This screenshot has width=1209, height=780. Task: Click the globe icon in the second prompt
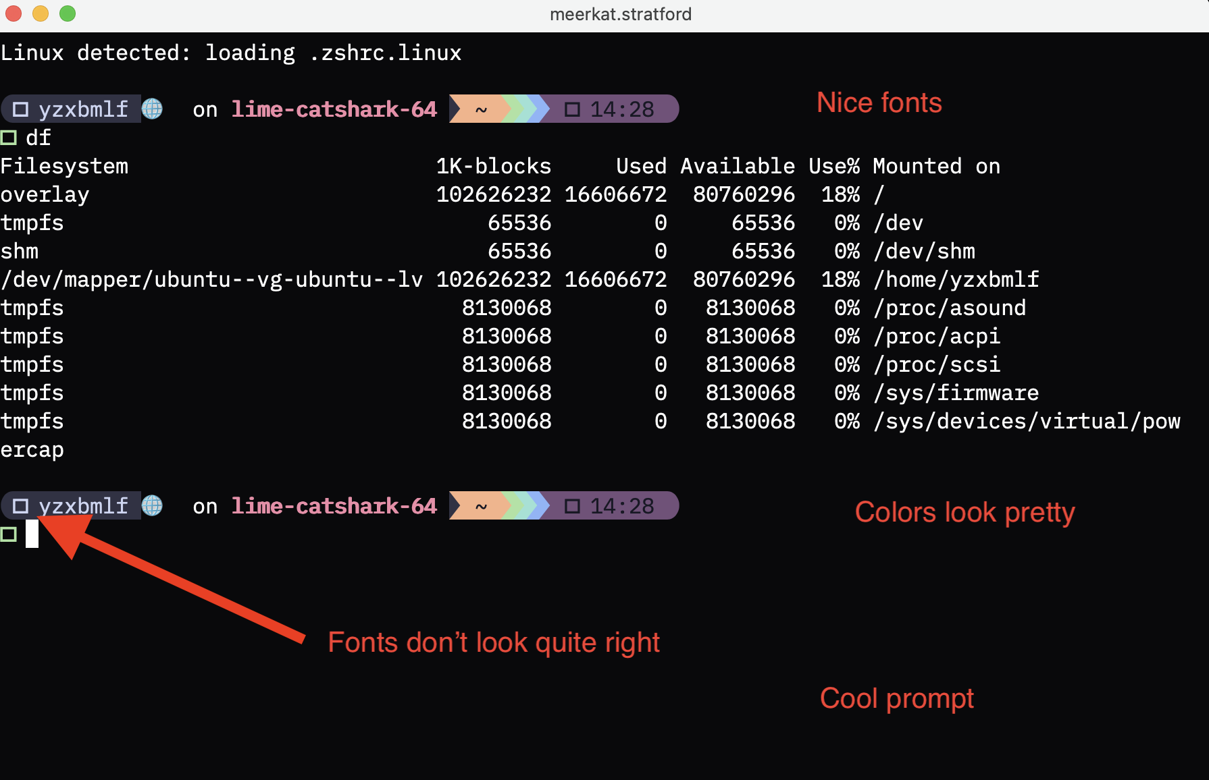(153, 505)
